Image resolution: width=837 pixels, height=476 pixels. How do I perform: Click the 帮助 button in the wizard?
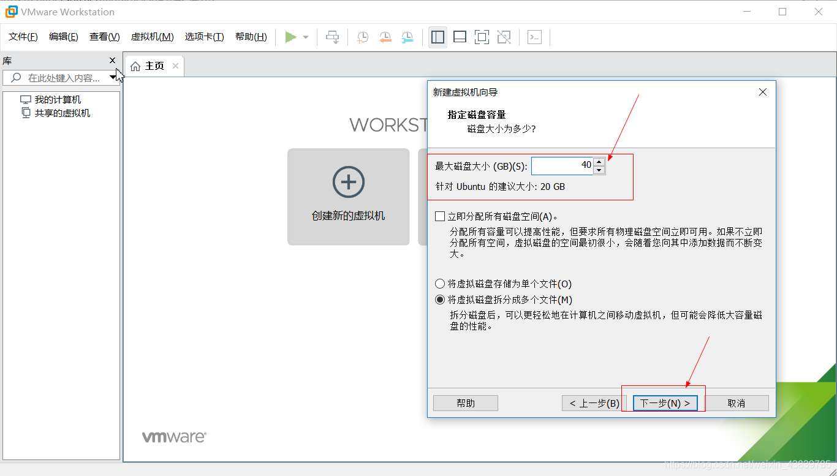click(465, 402)
